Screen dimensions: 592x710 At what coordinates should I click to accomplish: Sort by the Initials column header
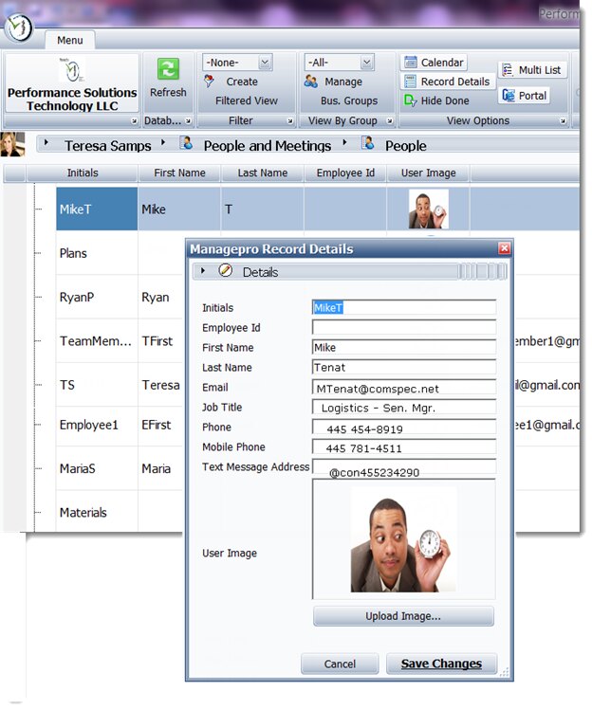[82, 173]
